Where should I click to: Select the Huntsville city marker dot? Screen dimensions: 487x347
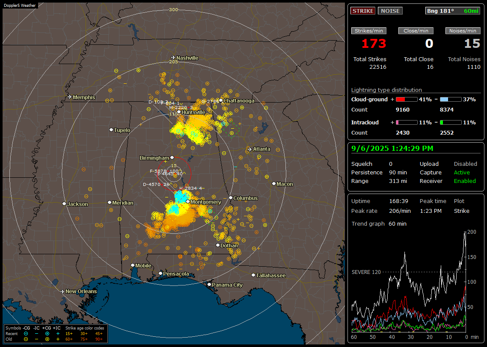pos(179,112)
